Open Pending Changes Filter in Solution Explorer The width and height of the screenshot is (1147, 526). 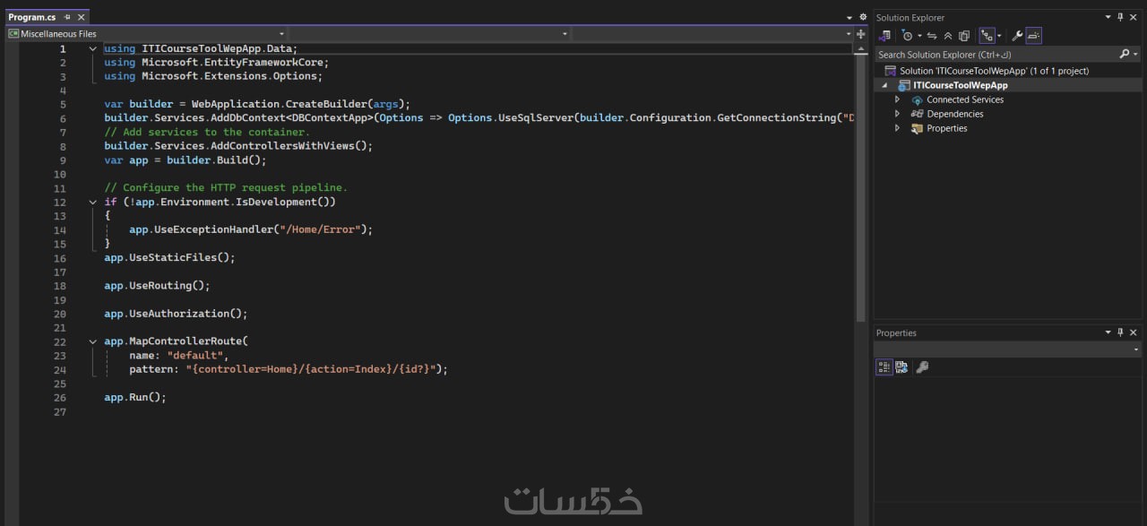point(908,36)
